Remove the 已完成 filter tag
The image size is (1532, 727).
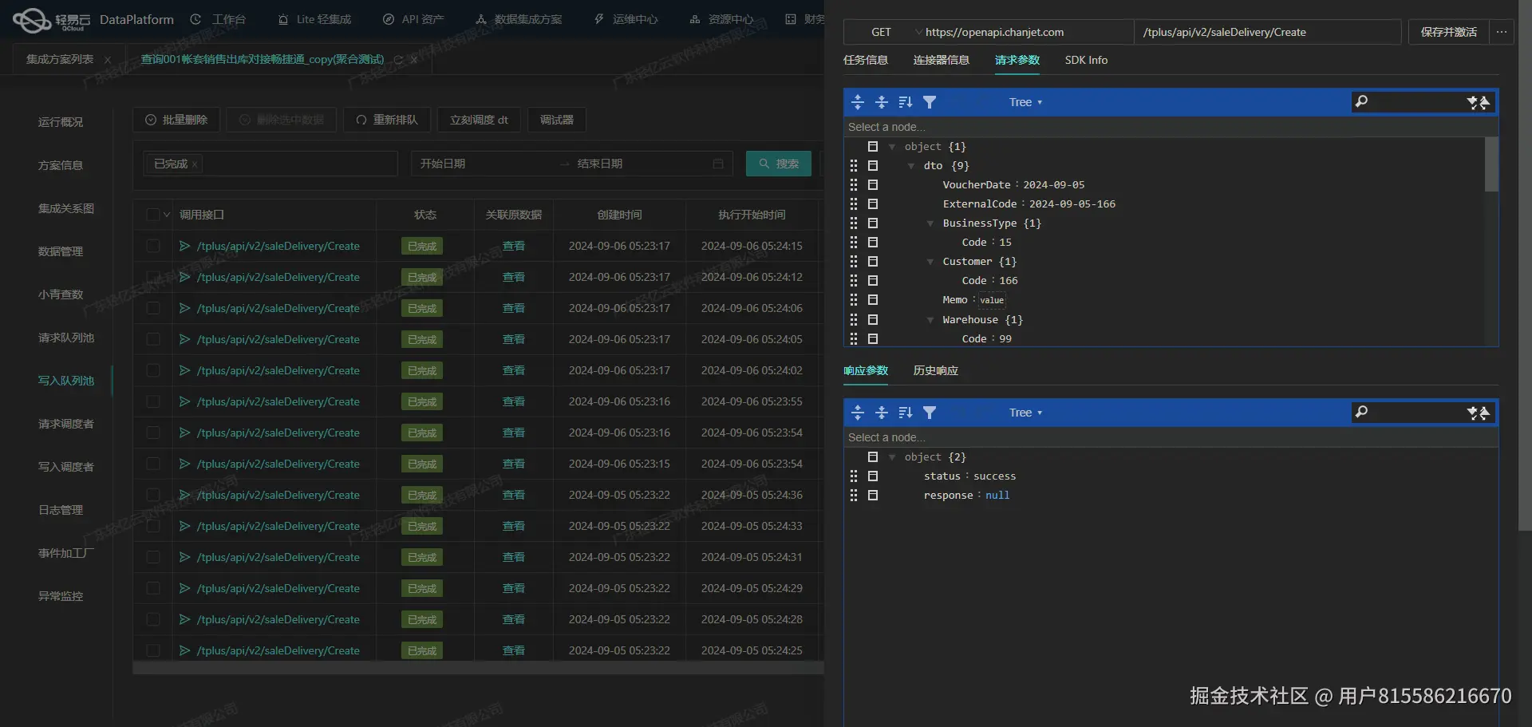coord(194,164)
